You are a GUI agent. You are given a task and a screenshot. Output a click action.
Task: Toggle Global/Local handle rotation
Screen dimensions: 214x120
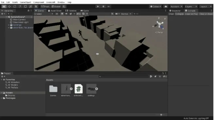point(56,7)
